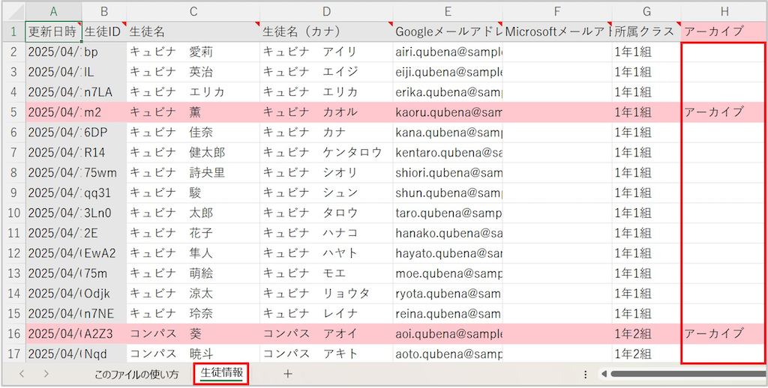Select column B header

[103, 11]
